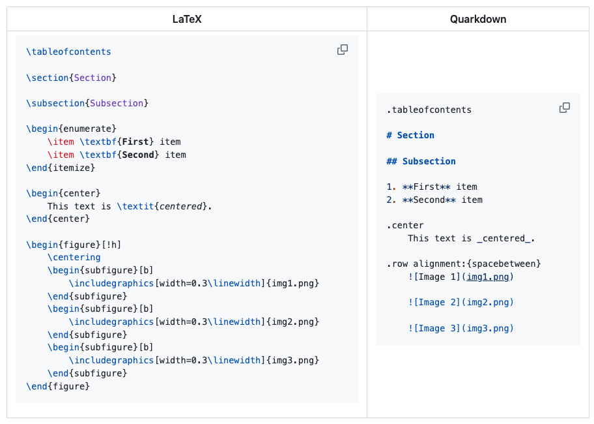594x424 pixels.
Task: Click the \begin{figure}[!h] line
Action: pyautogui.click(x=74, y=245)
